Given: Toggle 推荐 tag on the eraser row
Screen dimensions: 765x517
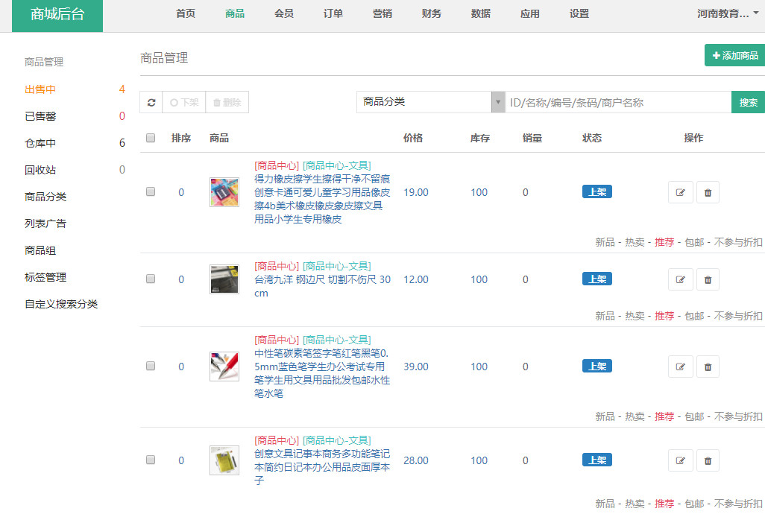Looking at the screenshot, I should (x=664, y=242).
